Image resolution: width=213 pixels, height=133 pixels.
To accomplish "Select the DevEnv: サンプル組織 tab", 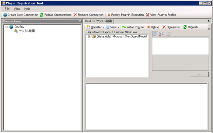I will [x=99, y=21].
